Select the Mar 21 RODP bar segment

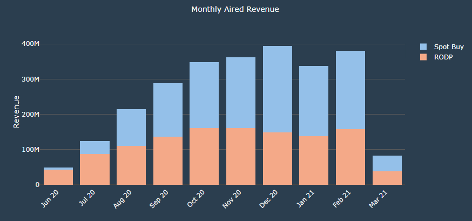[387, 178]
